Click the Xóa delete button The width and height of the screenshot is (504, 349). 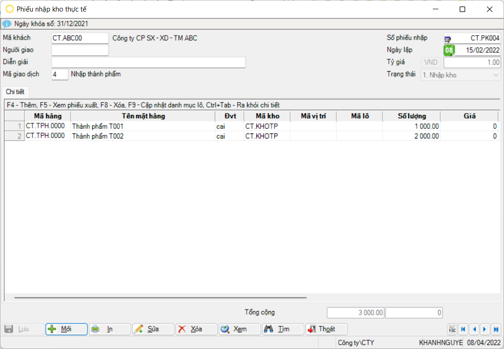(196, 329)
